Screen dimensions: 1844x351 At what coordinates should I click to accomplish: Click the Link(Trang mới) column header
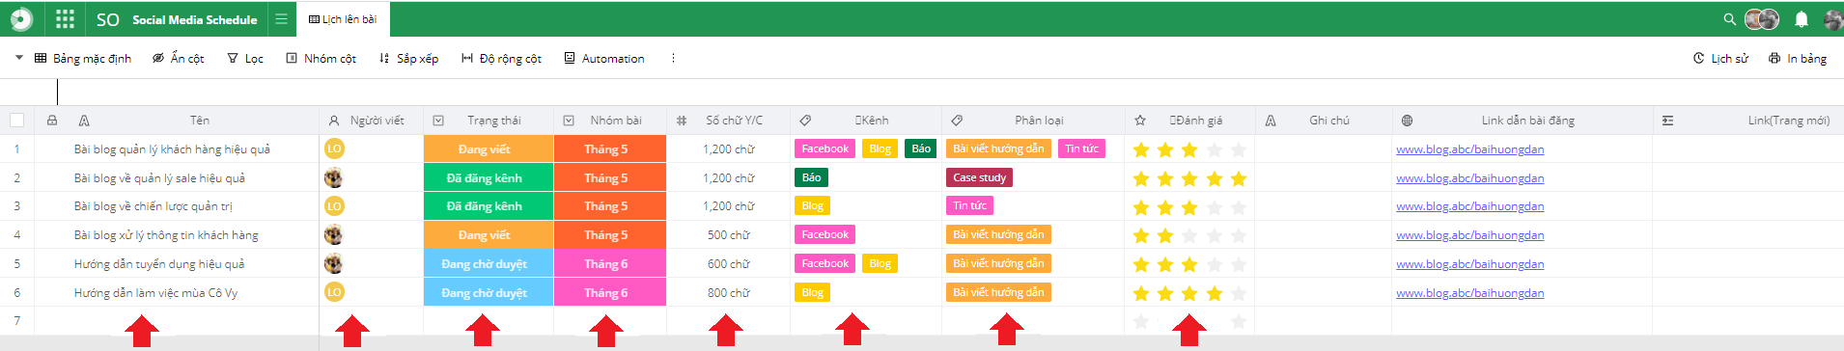pos(1788,121)
